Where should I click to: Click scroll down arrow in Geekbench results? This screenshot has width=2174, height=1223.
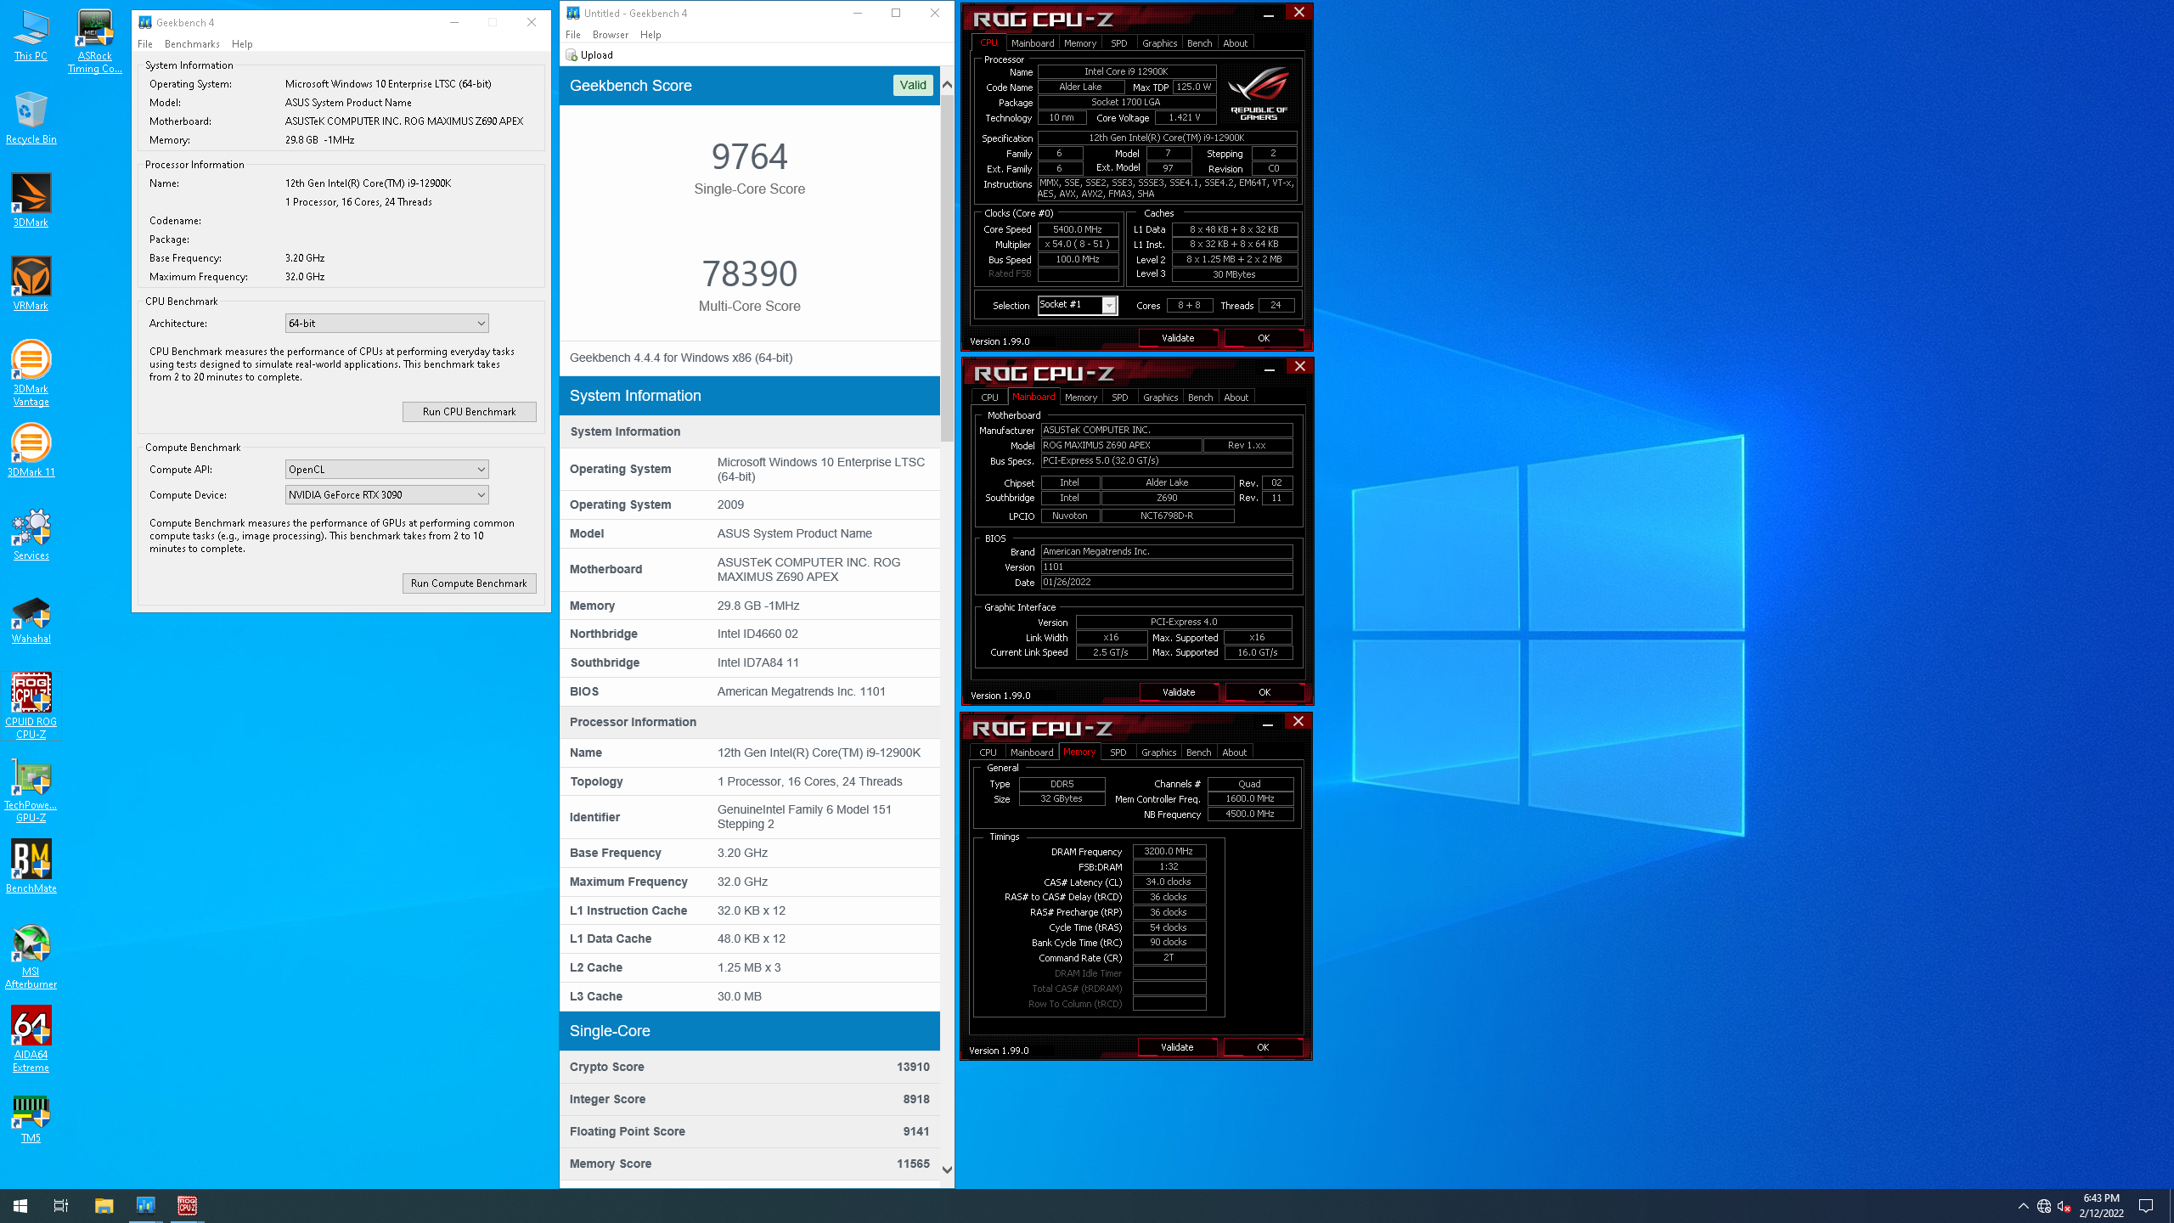[947, 1169]
